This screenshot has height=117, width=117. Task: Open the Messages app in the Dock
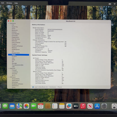point(5,106)
